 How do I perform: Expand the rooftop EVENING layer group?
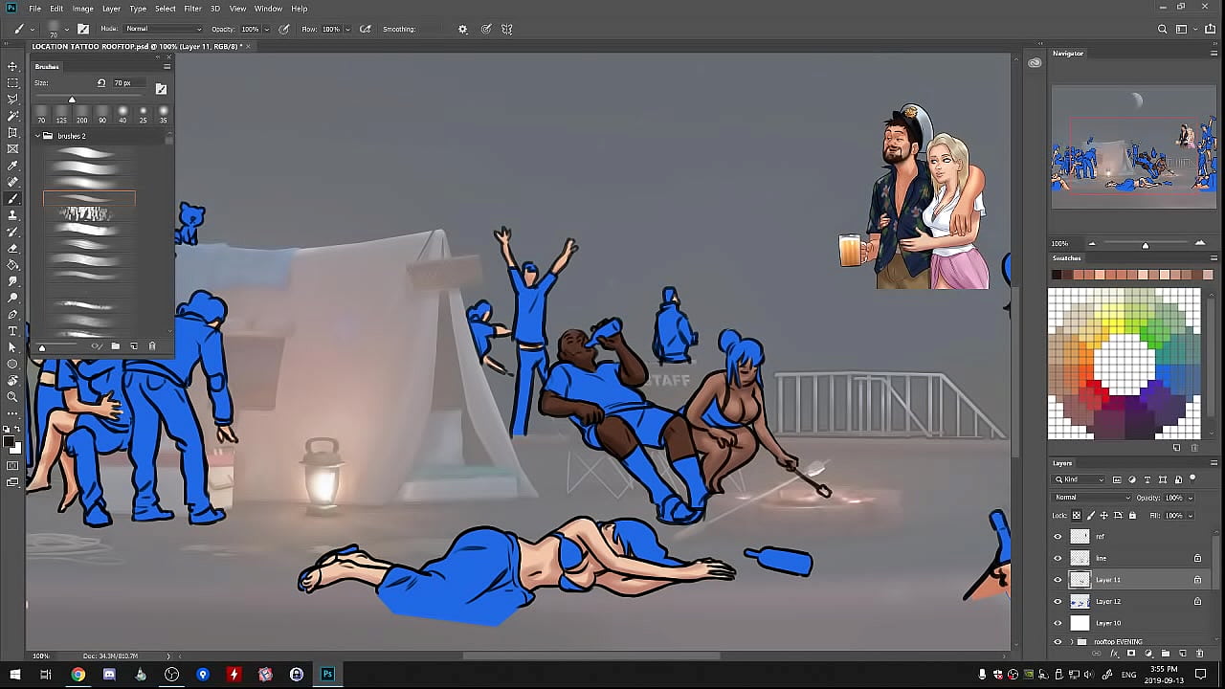point(1071,642)
